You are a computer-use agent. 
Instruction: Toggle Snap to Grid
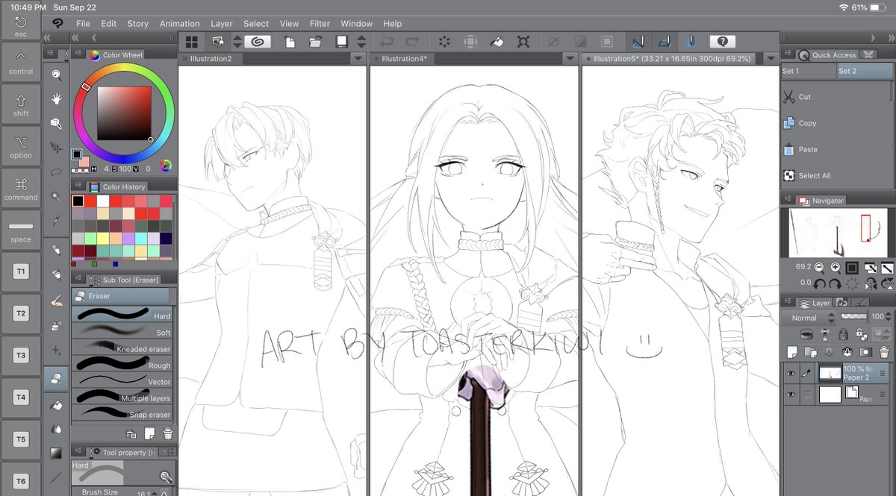click(690, 42)
